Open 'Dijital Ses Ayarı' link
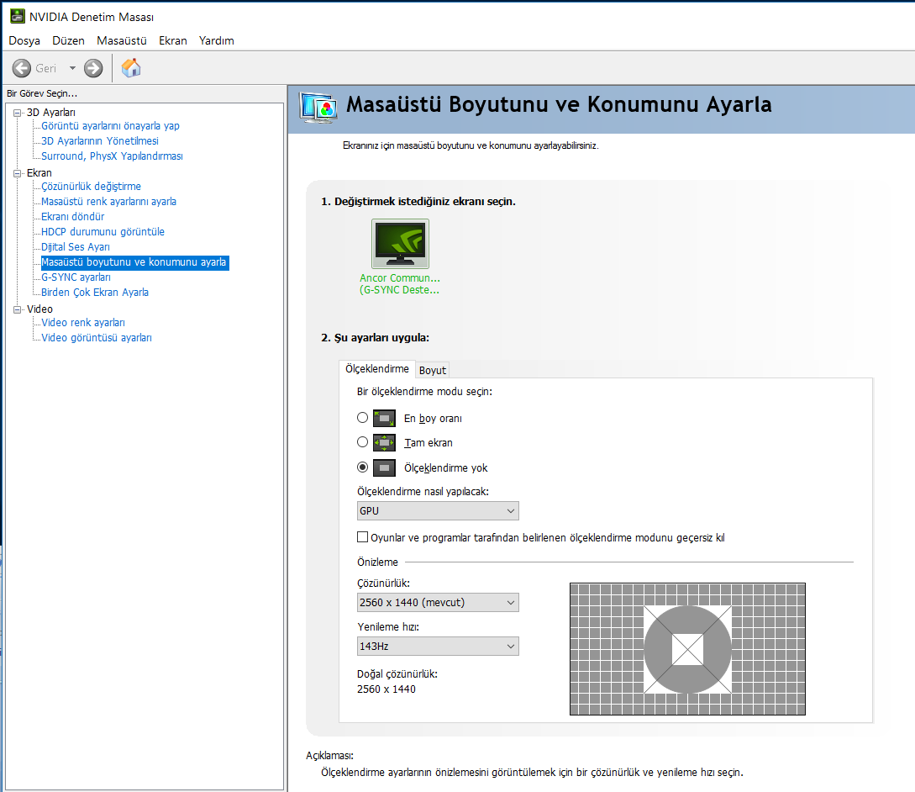The width and height of the screenshot is (915, 792). click(x=76, y=248)
